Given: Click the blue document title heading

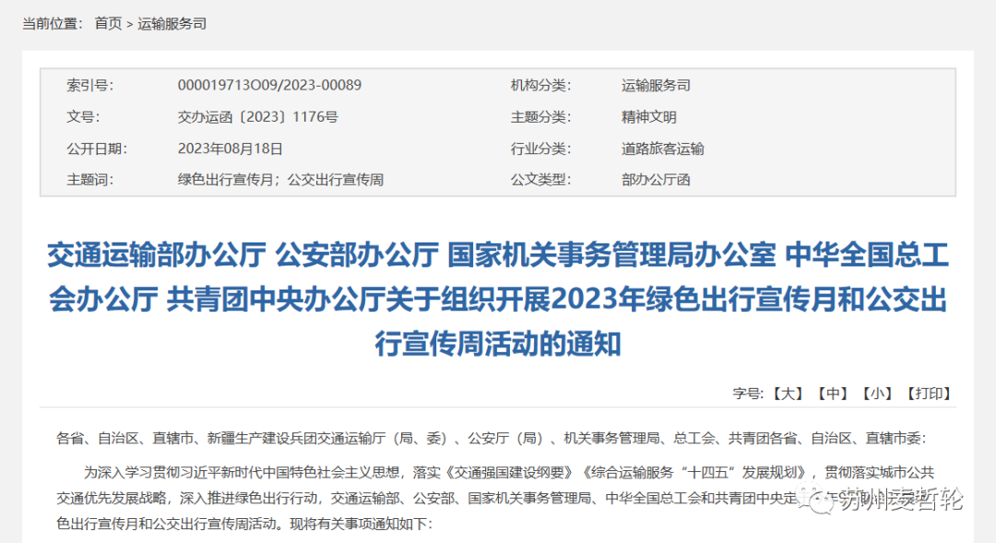Looking at the screenshot, I should pyautogui.click(x=498, y=299).
